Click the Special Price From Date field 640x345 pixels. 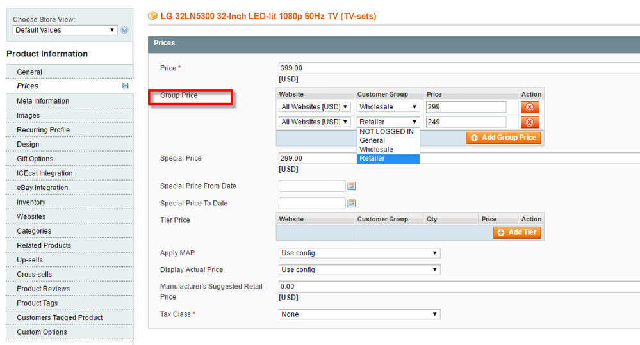coord(312,186)
